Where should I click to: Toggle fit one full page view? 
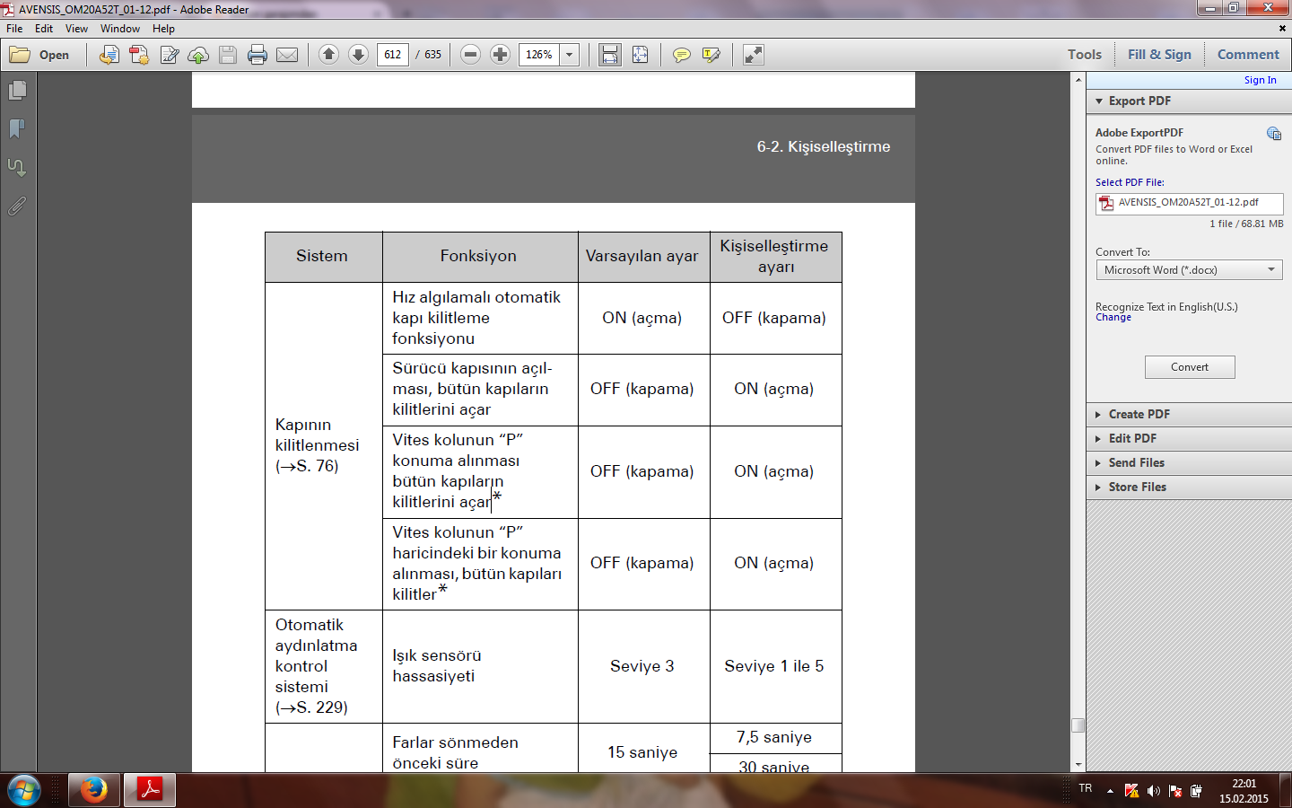pyautogui.click(x=641, y=55)
